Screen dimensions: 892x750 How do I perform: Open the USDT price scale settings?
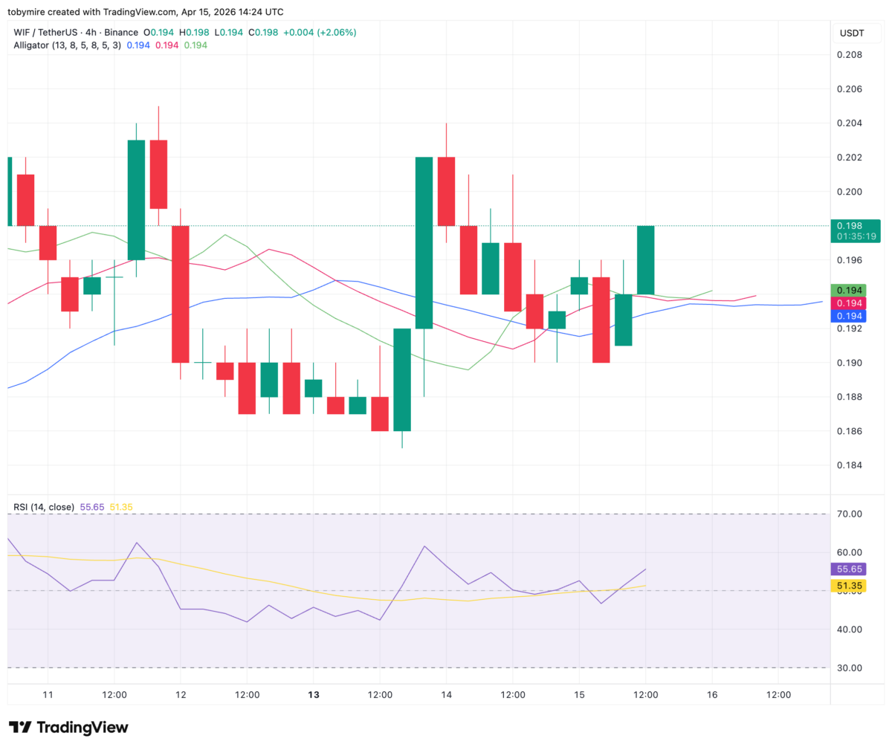click(853, 33)
